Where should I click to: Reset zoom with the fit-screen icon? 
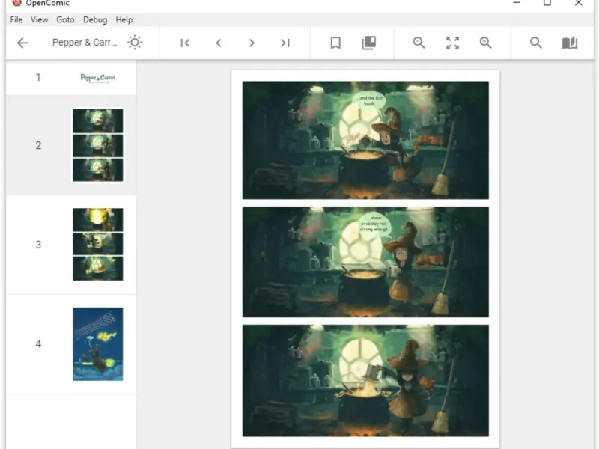pos(452,43)
